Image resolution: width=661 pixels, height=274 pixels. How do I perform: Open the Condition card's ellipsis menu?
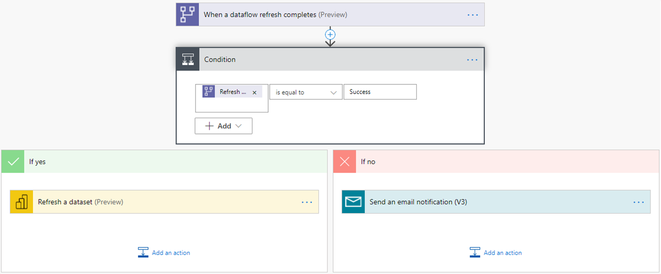[473, 60]
